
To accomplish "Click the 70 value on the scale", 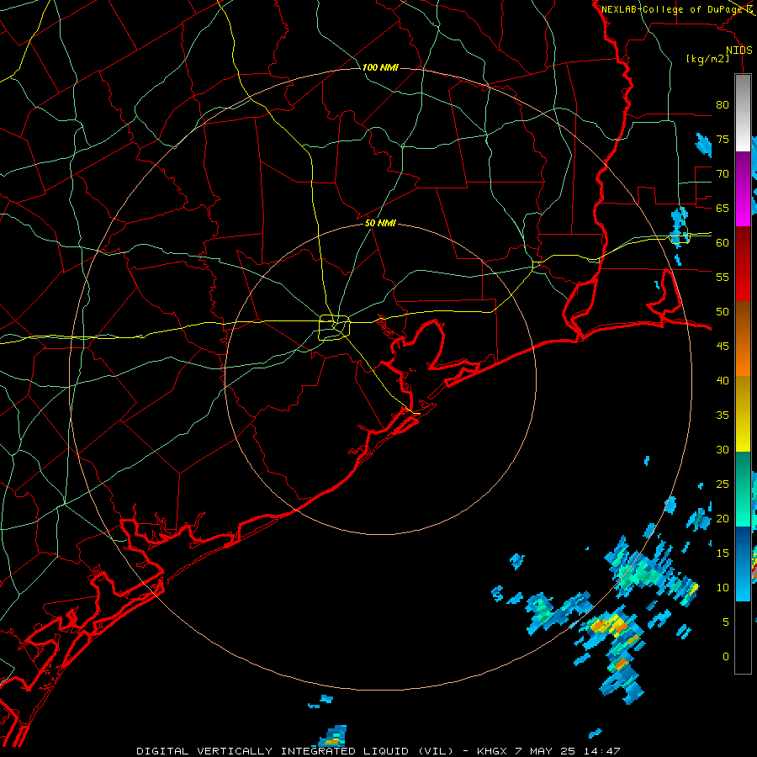I will 723,174.
